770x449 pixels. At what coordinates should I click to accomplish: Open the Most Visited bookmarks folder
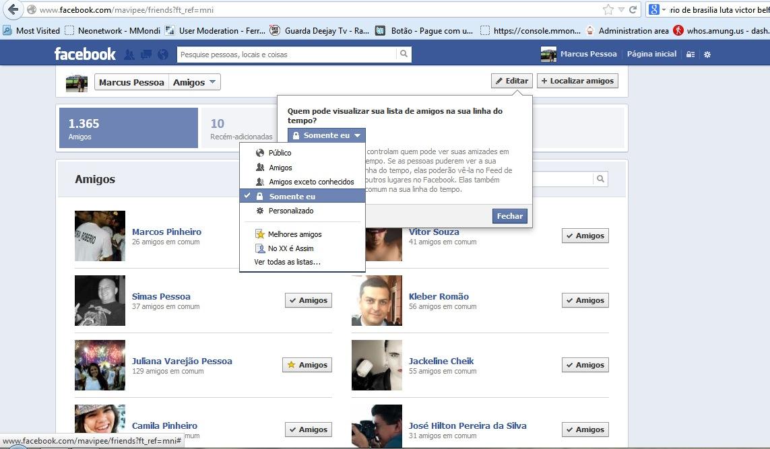pos(32,30)
